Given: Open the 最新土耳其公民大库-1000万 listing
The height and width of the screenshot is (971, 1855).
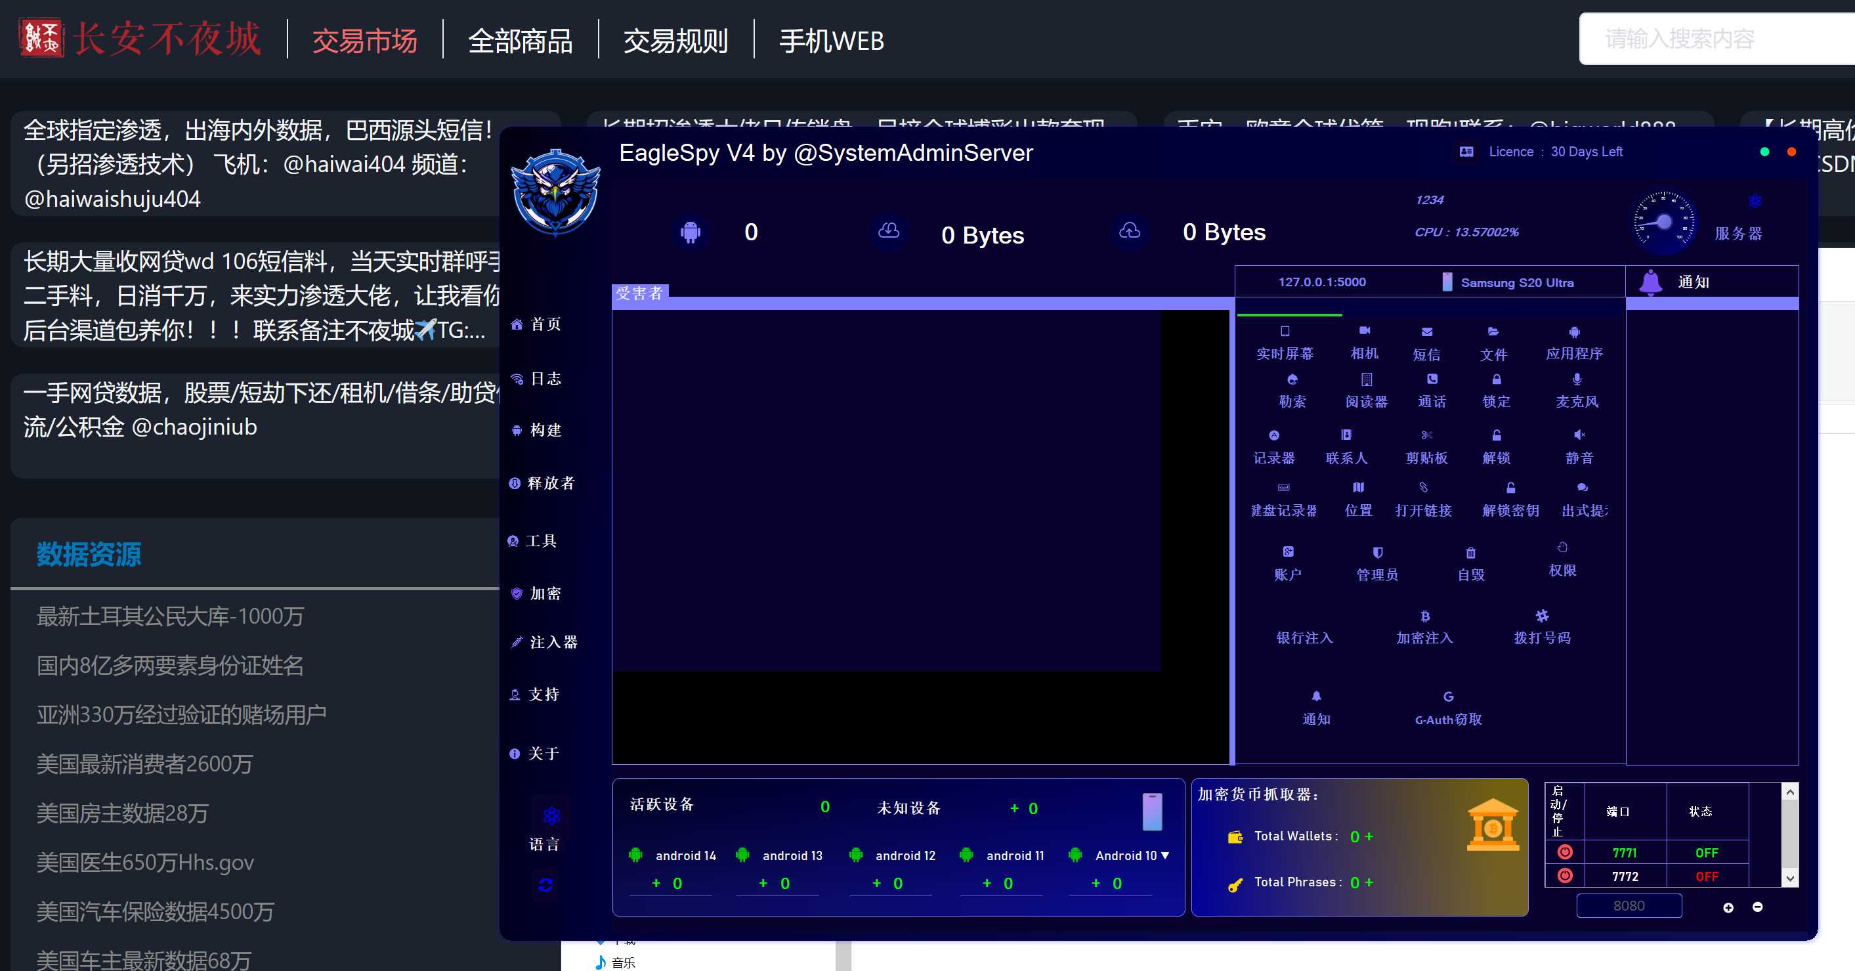Looking at the screenshot, I should click(171, 616).
